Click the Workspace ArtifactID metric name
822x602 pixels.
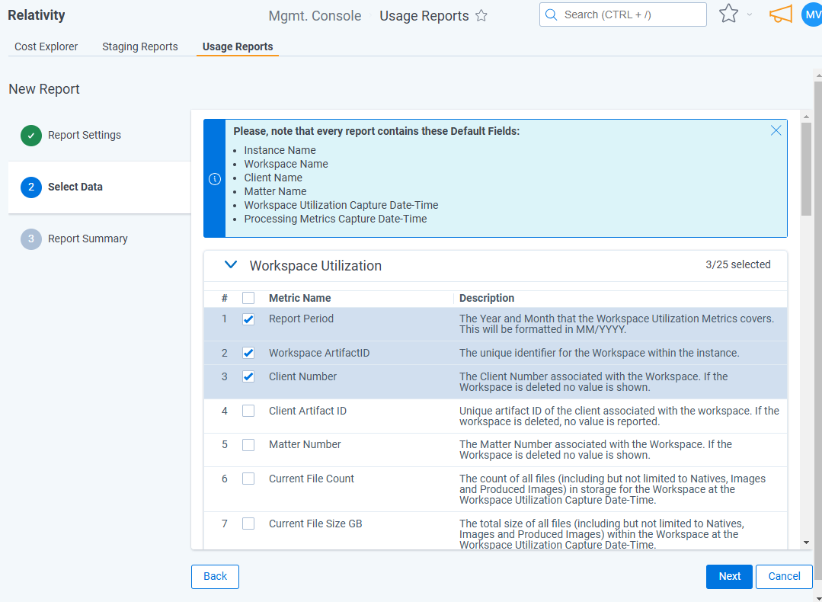(x=319, y=353)
